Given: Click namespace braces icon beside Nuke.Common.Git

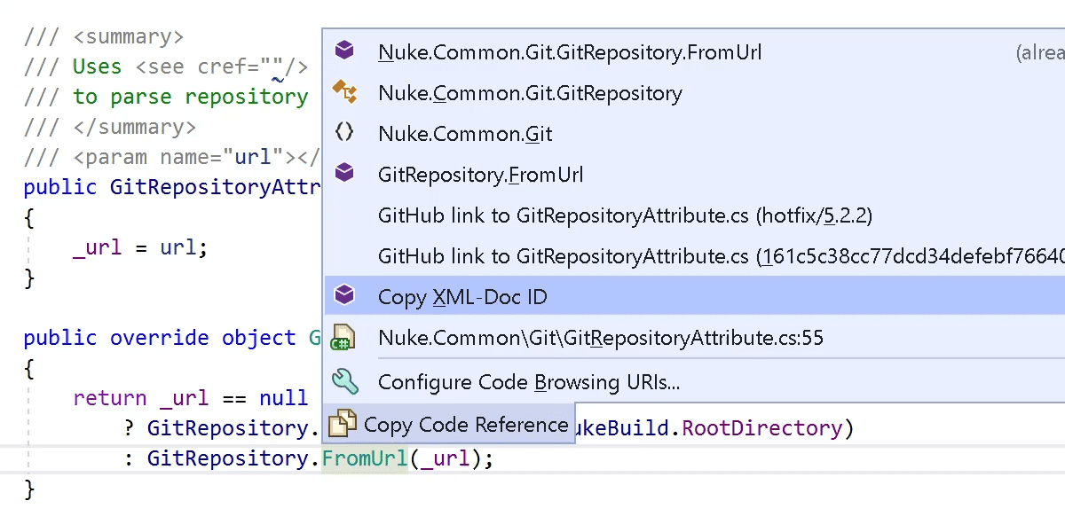Looking at the screenshot, I should pyautogui.click(x=344, y=133).
